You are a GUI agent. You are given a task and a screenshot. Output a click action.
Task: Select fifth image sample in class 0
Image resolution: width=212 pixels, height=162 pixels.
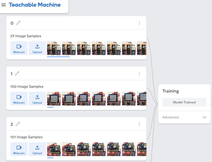pyautogui.click(x=114, y=48)
